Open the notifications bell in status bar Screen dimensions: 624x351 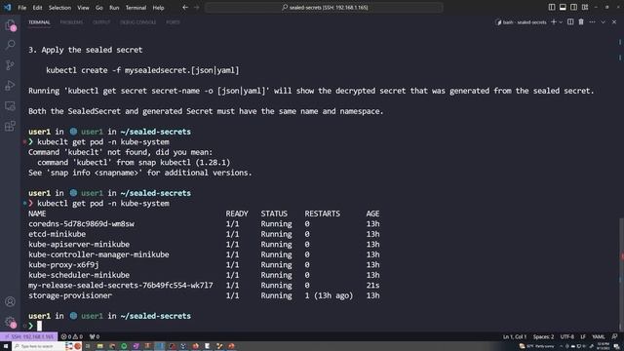point(615,336)
